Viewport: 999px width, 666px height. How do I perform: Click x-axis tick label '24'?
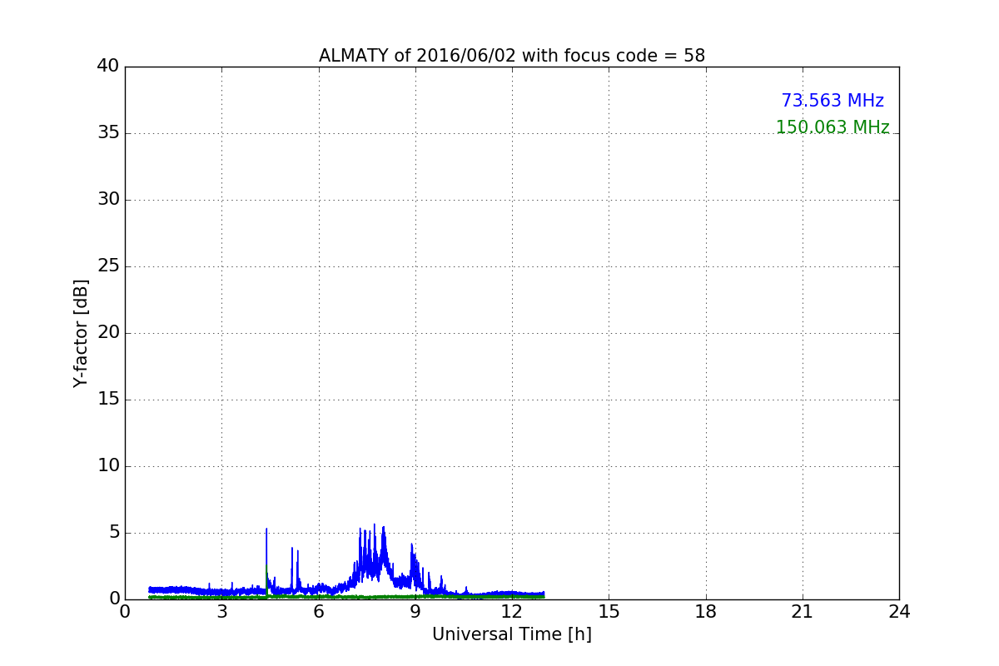click(899, 612)
